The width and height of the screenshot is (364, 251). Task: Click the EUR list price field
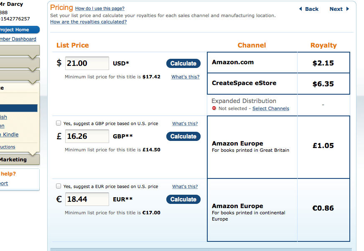click(87, 199)
